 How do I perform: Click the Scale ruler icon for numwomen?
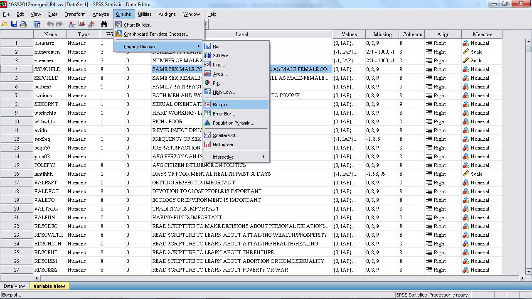click(x=466, y=52)
